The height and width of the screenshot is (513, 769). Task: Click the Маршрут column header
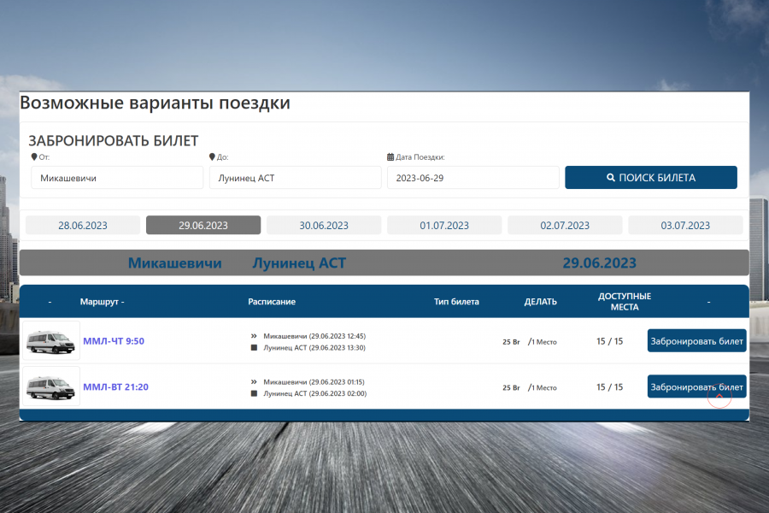pyautogui.click(x=102, y=302)
